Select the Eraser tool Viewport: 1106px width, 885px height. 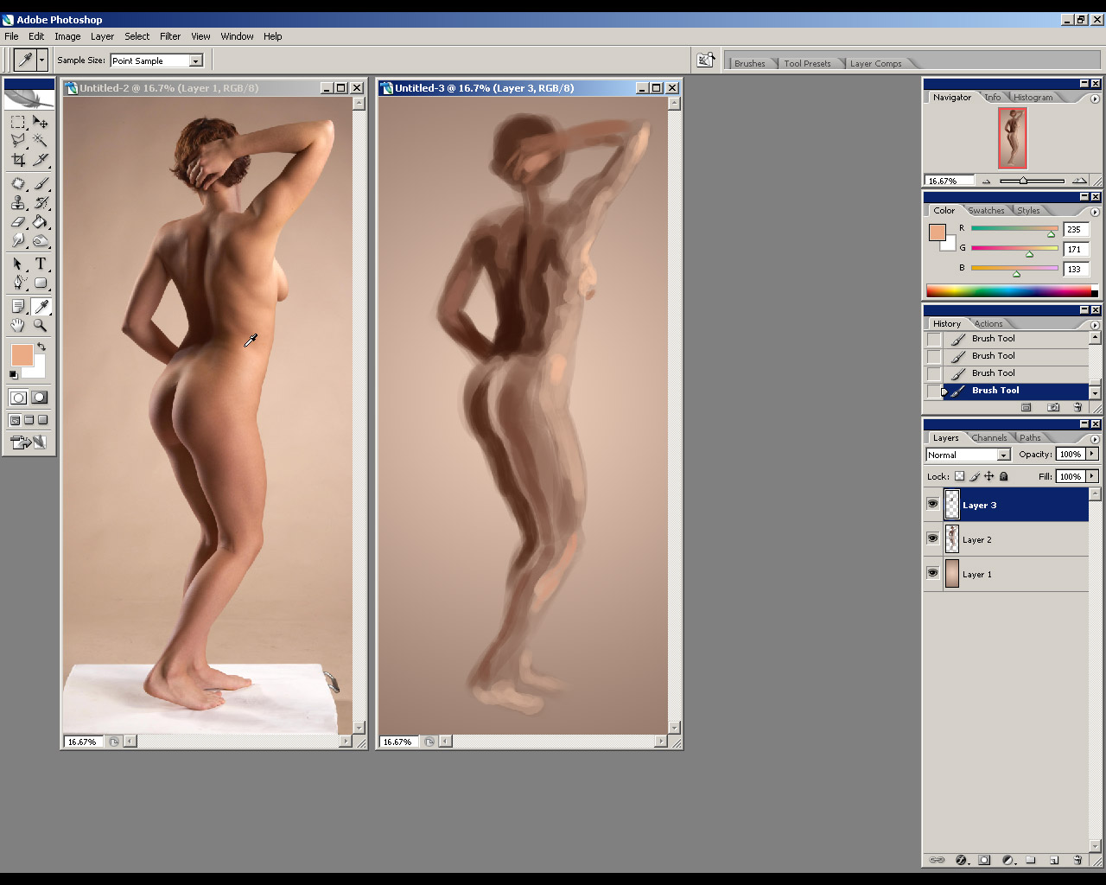tap(18, 223)
